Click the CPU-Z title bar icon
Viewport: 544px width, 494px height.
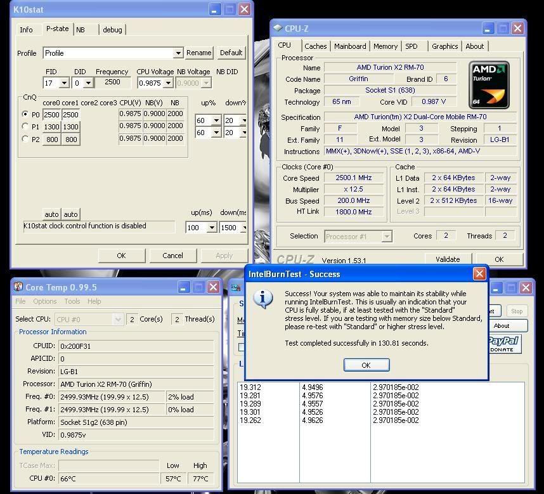pos(278,29)
